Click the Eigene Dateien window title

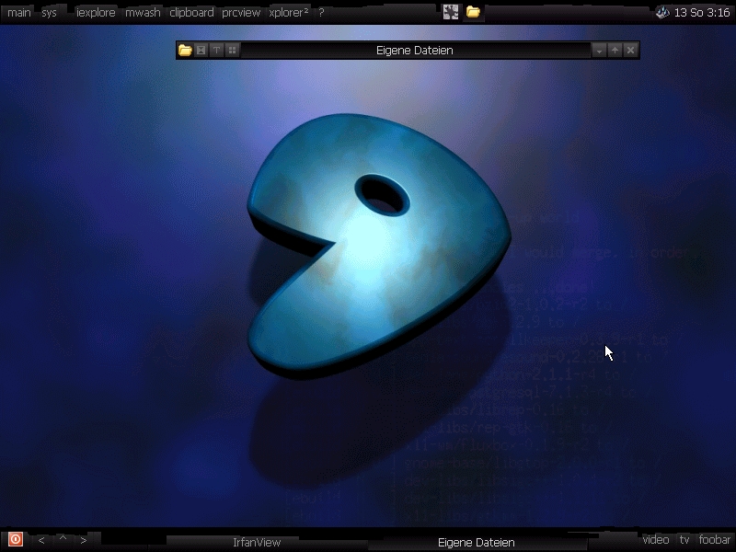coord(415,51)
